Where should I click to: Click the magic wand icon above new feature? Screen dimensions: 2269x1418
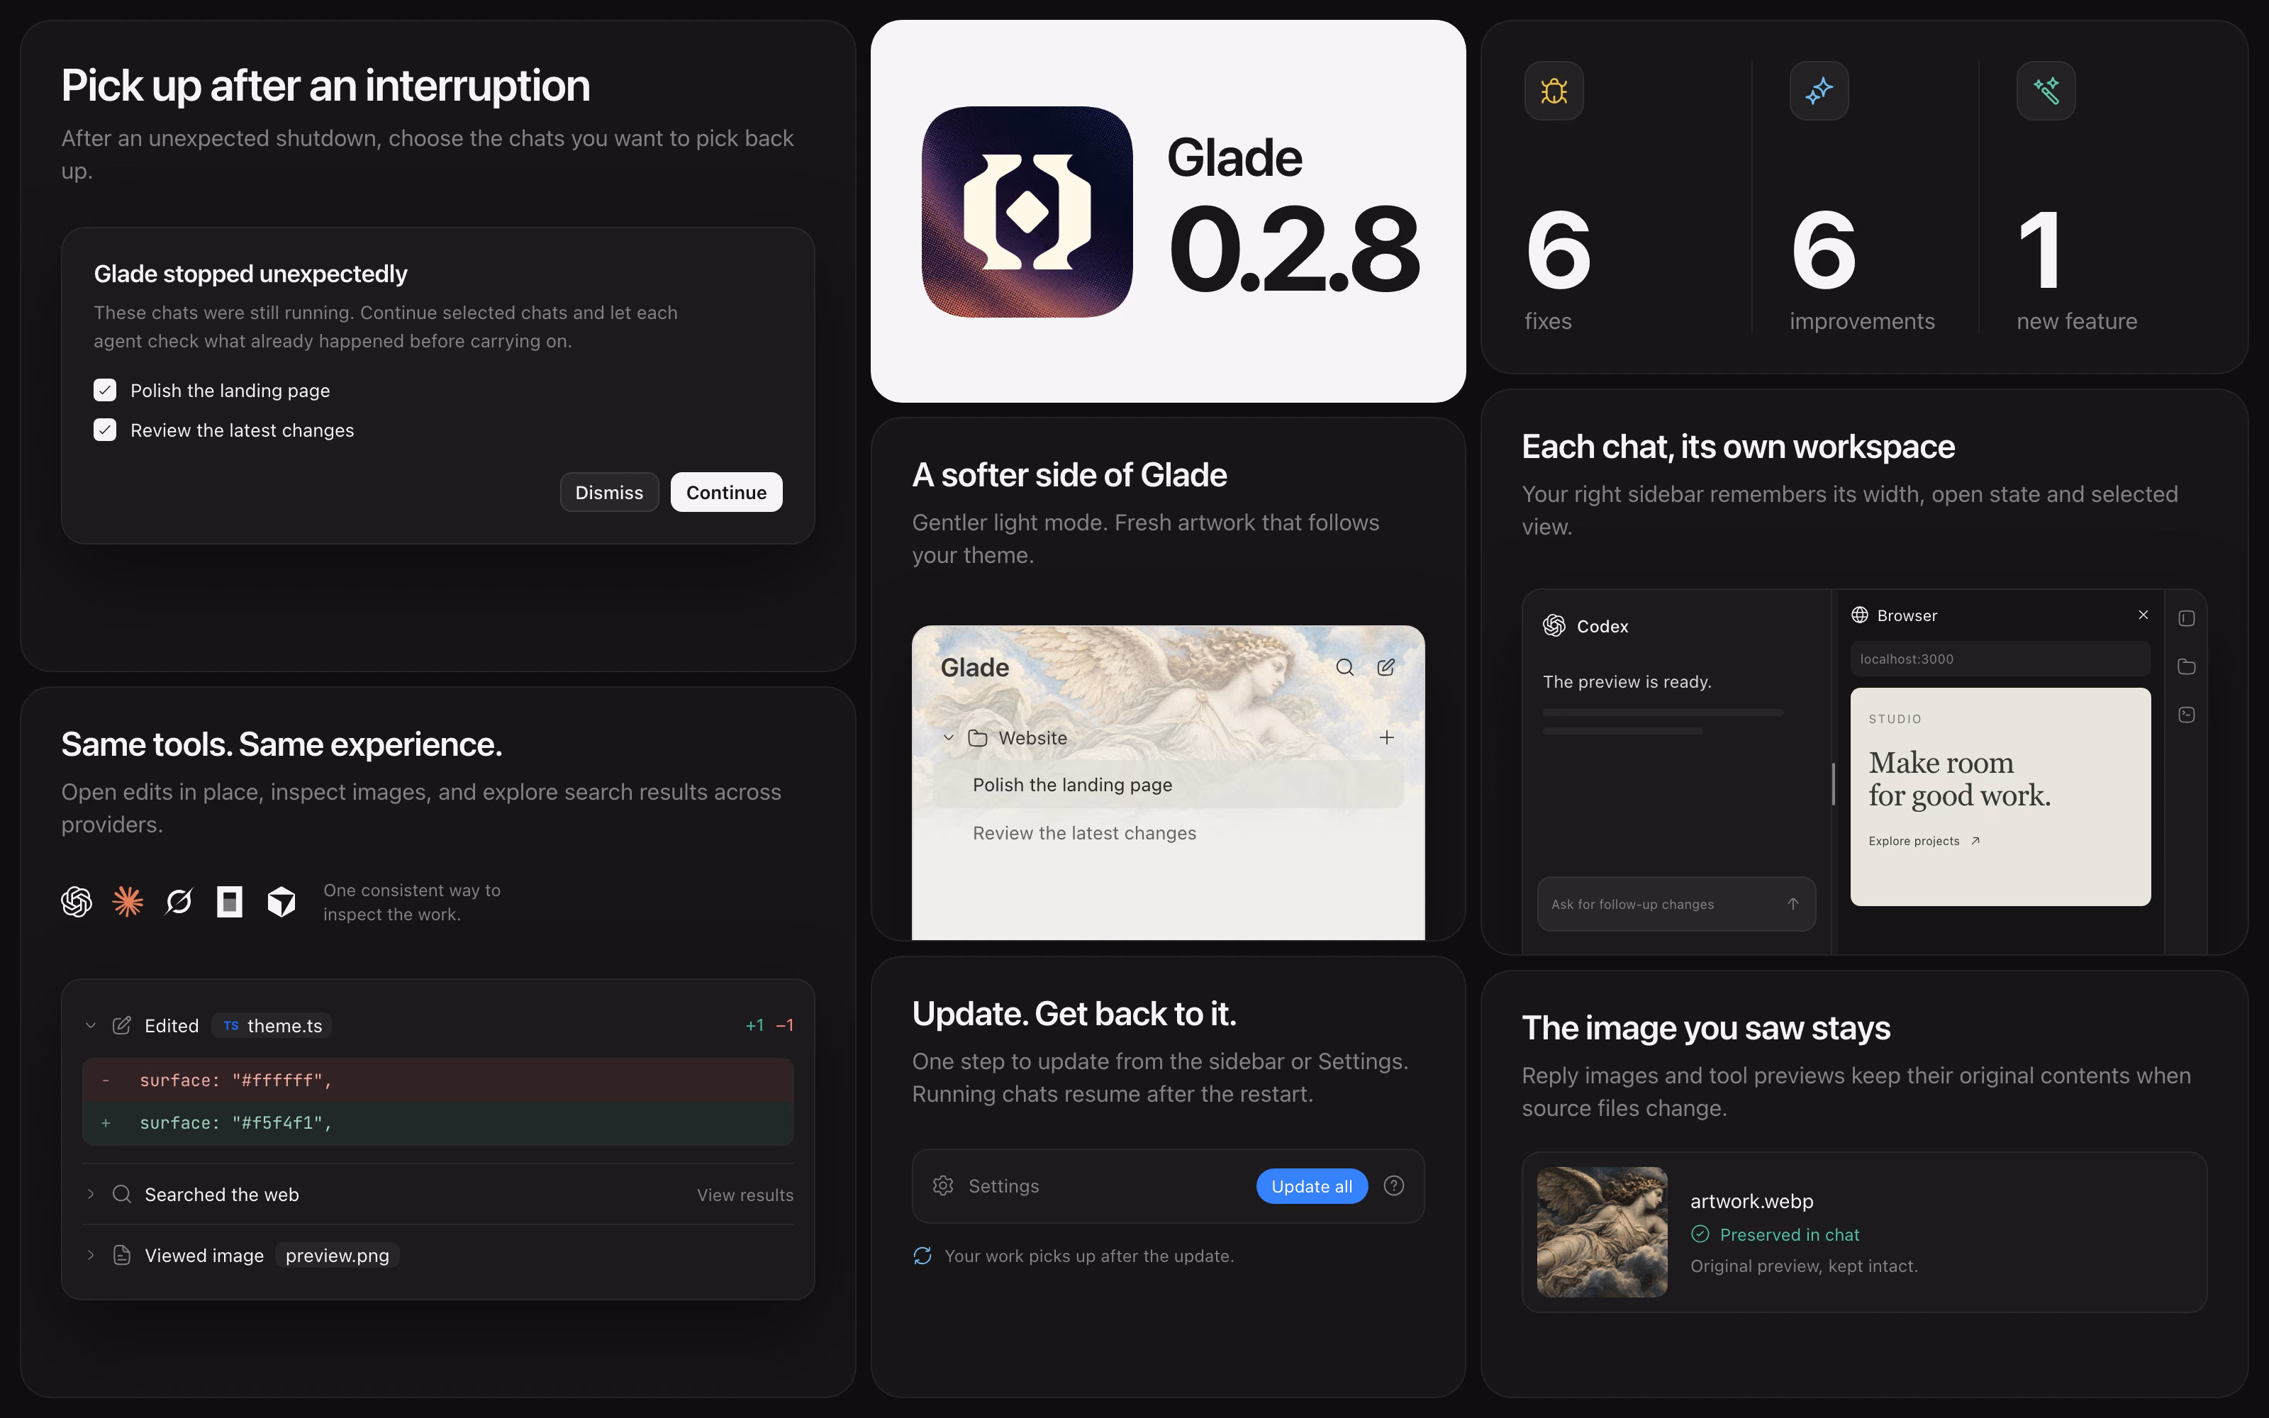pyautogui.click(x=2046, y=91)
